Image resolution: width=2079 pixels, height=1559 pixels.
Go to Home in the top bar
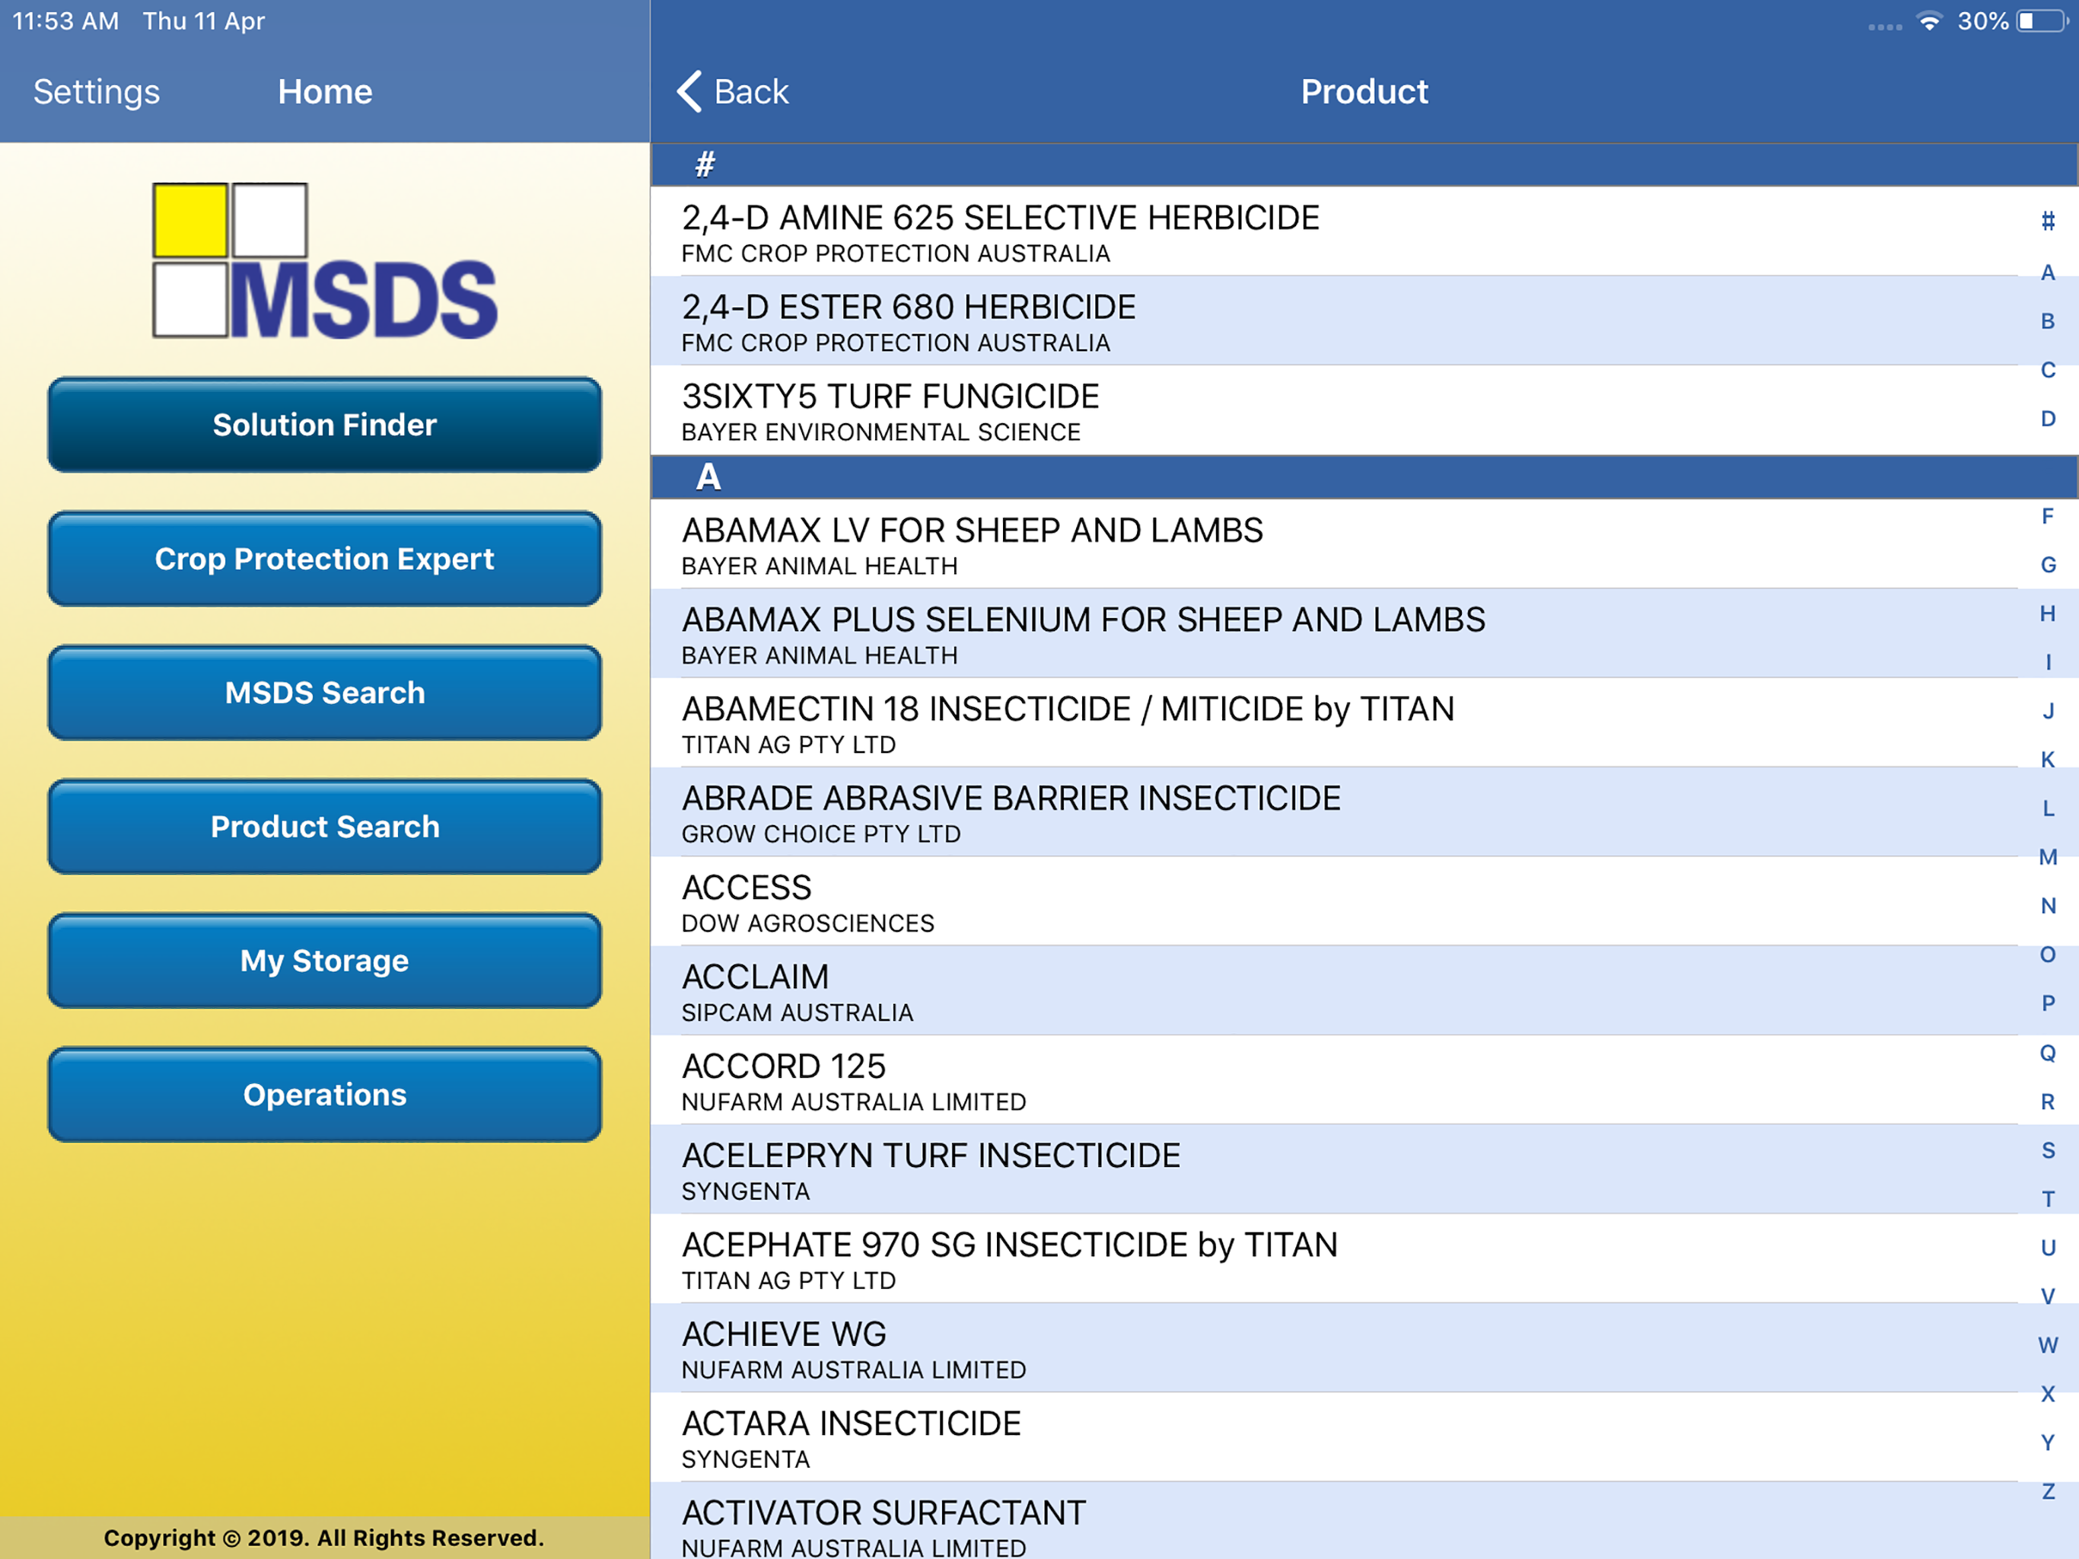[x=325, y=91]
